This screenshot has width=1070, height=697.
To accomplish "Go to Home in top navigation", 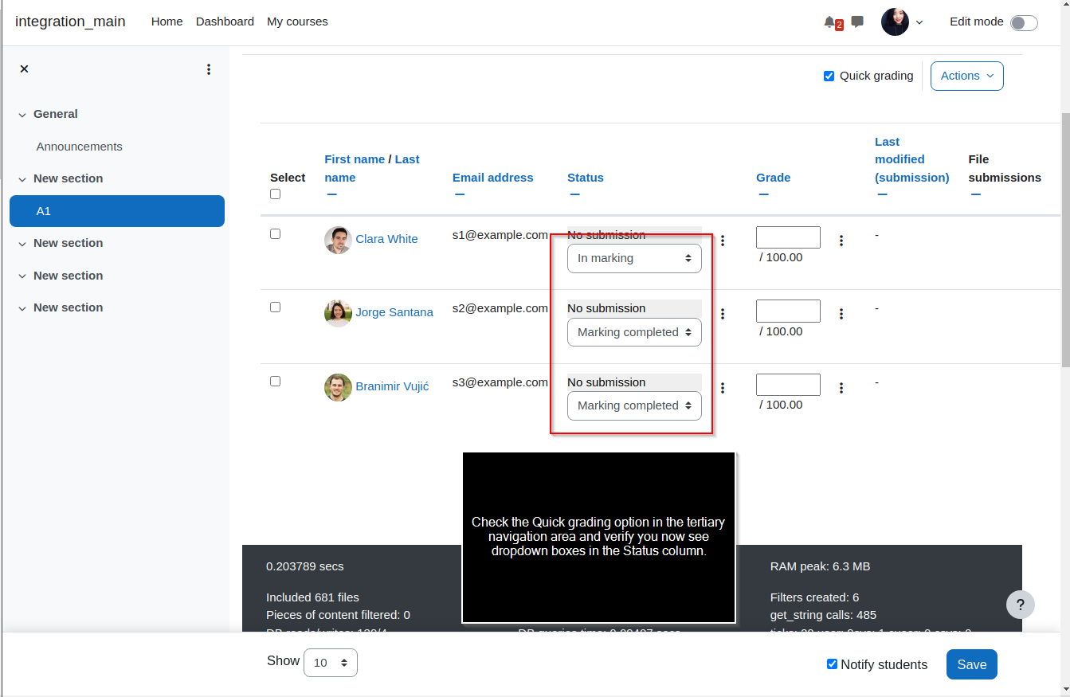I will point(167,22).
